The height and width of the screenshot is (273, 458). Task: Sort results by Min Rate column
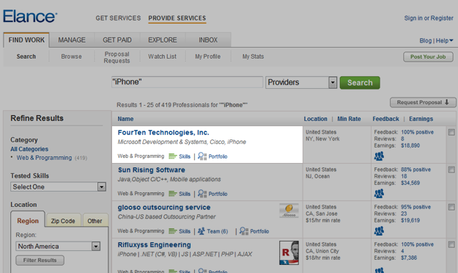(349, 119)
